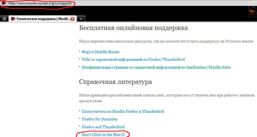Open the Неофициальная страница SeaMonkey/Mozilla Suite link
257x137 pixels.
(156, 67)
